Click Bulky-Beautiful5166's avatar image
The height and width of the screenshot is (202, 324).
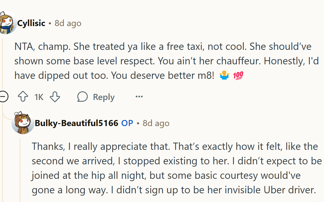[23, 123]
